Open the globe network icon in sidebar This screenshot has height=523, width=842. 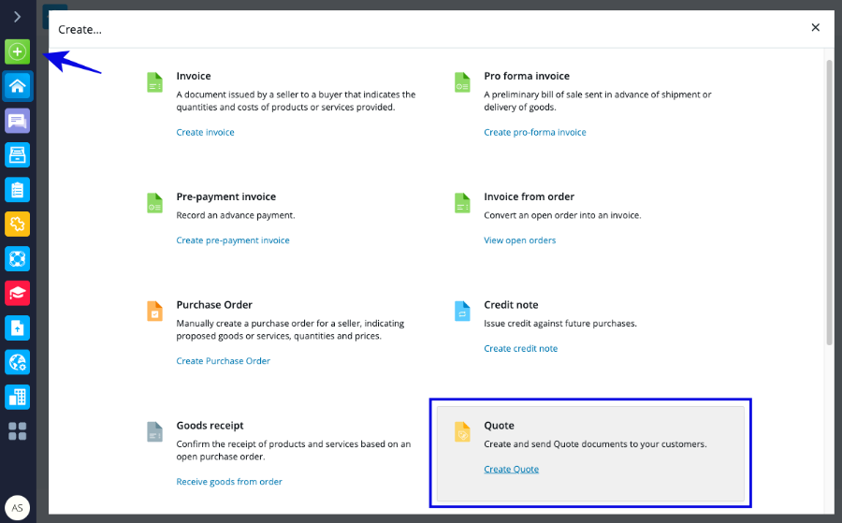pos(18,361)
